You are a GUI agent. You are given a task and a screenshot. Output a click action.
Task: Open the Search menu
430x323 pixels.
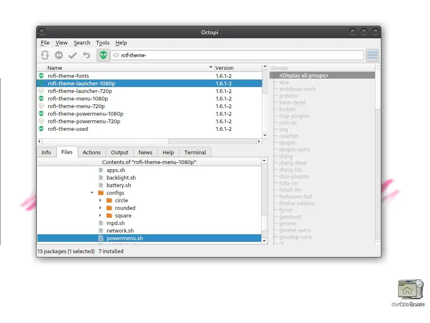(x=82, y=42)
